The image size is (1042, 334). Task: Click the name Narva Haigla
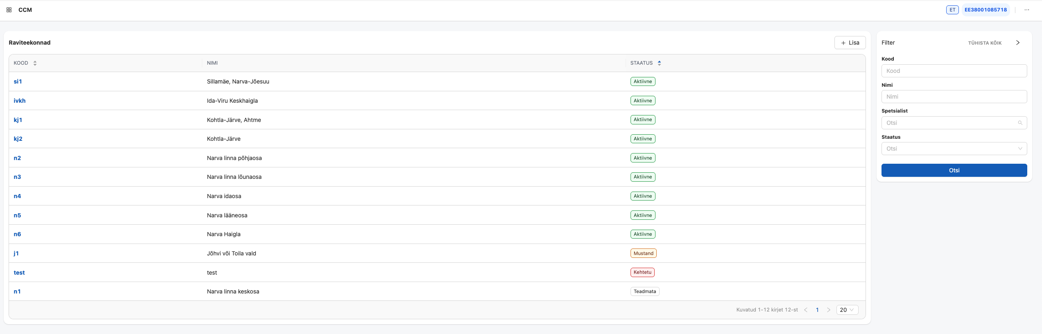click(x=224, y=234)
